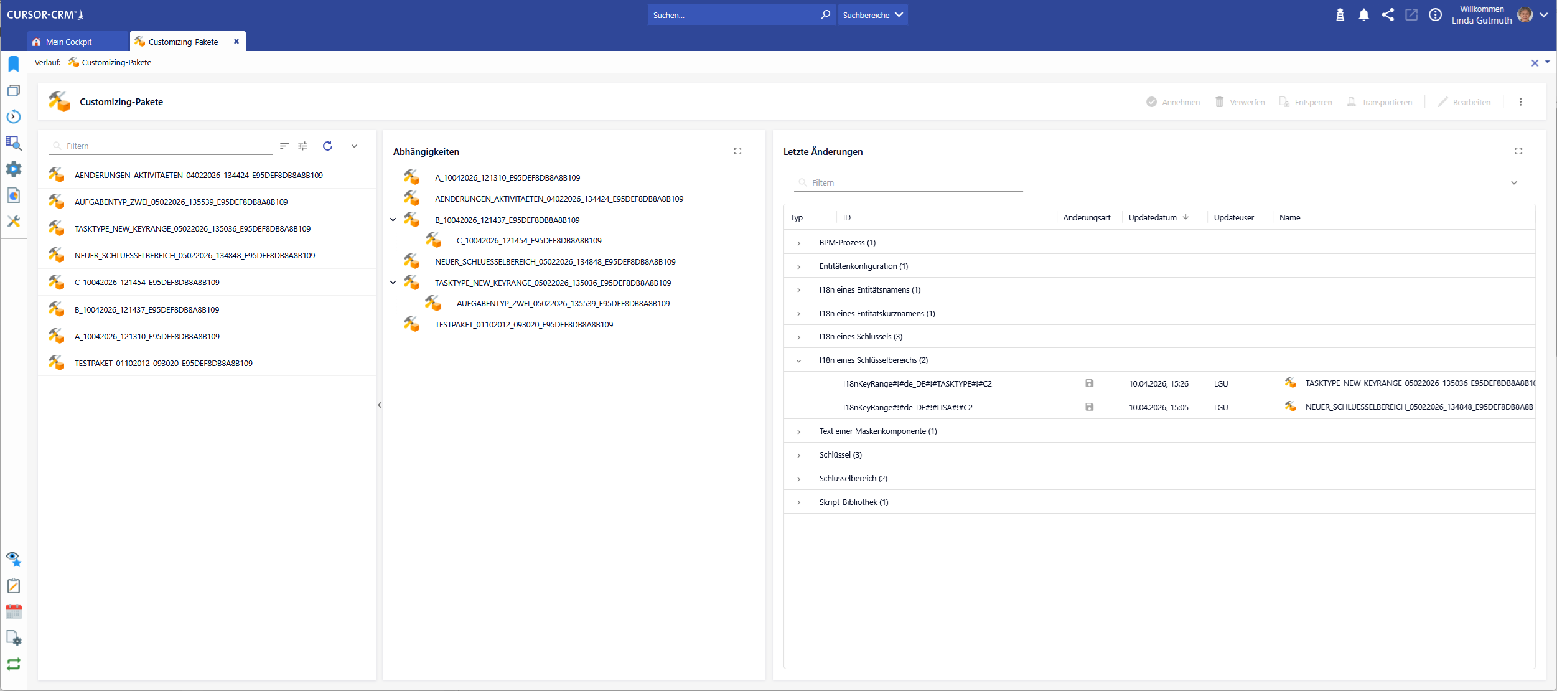Click the sort lines icon beside Filtern

click(284, 146)
